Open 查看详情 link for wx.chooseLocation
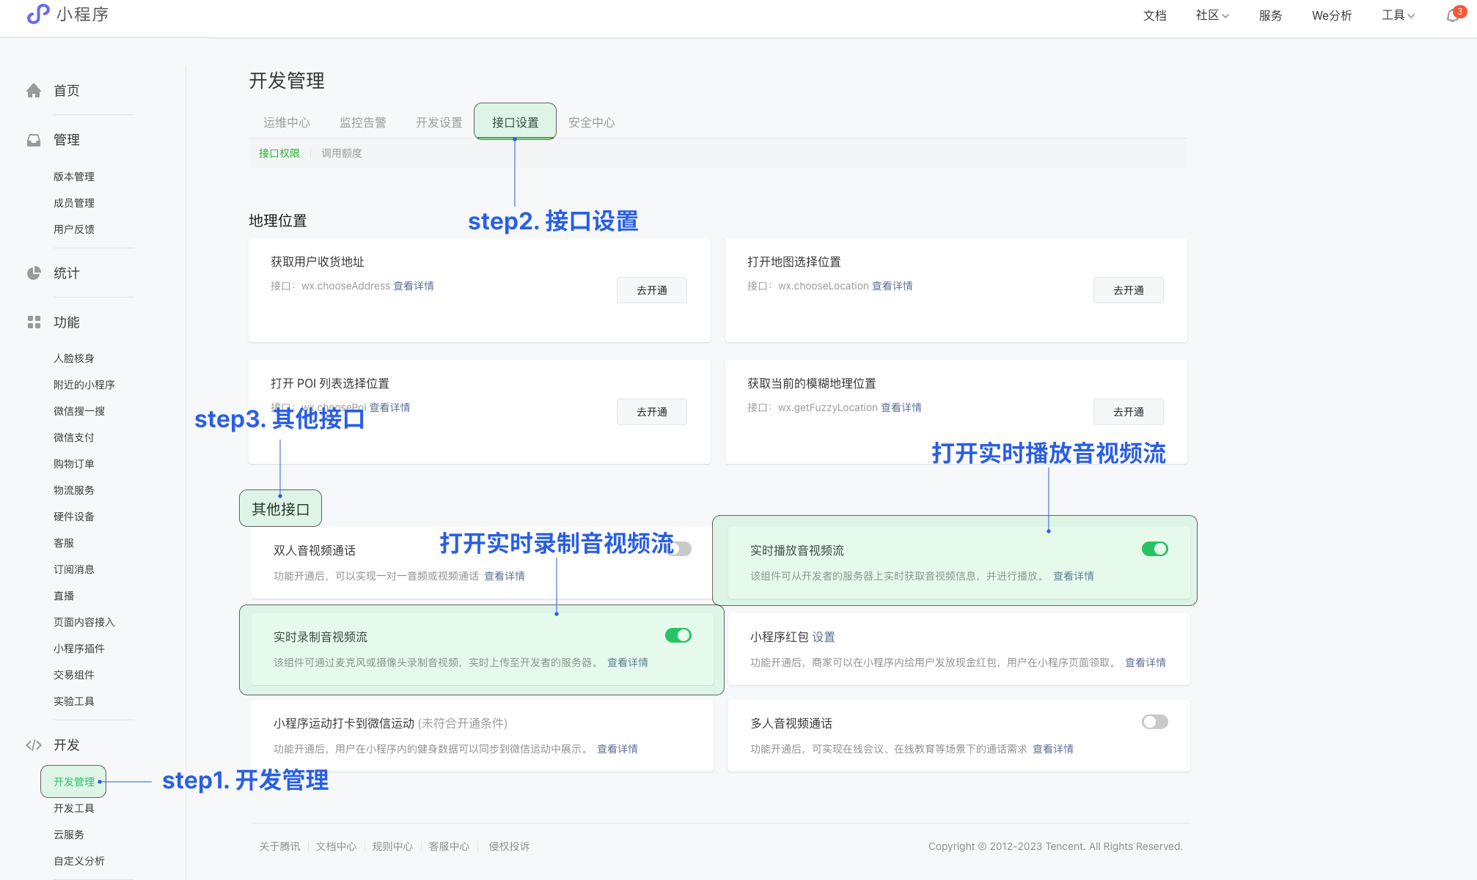1477x880 pixels. point(892,286)
